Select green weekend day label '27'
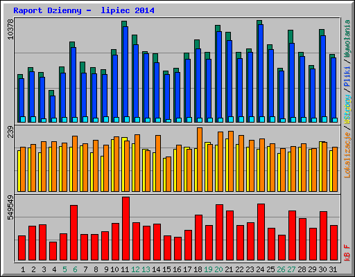The height and width of the screenshot is (277, 355). (x=291, y=269)
